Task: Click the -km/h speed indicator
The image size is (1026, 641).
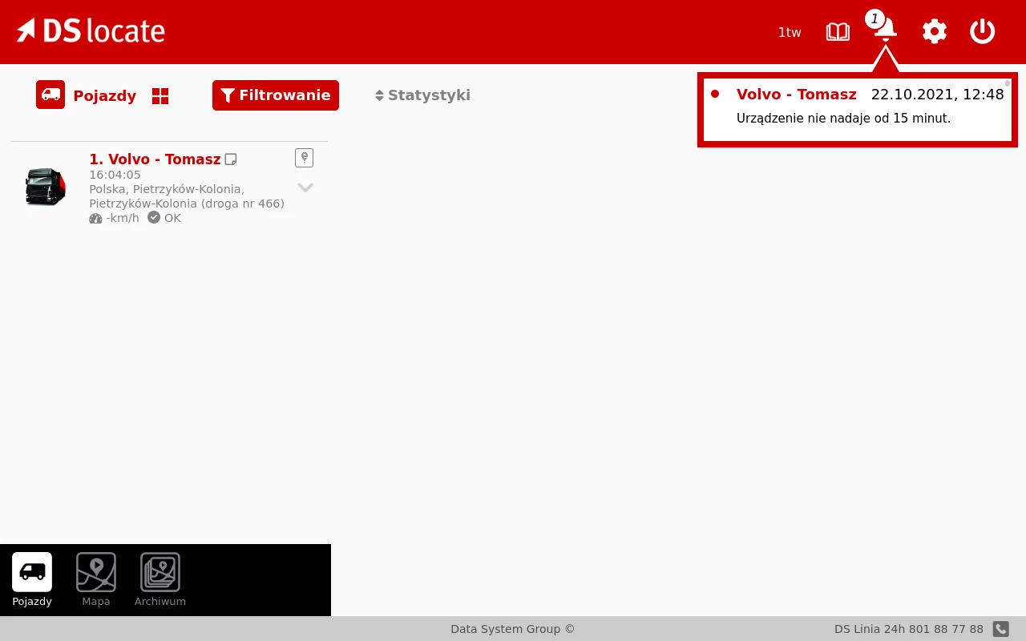Action: click(x=114, y=218)
